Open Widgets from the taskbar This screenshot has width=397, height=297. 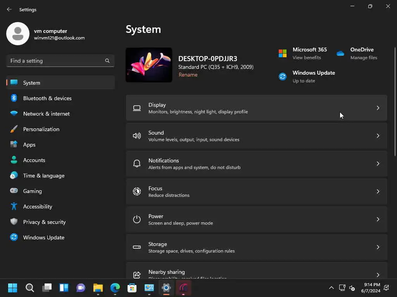point(64,288)
